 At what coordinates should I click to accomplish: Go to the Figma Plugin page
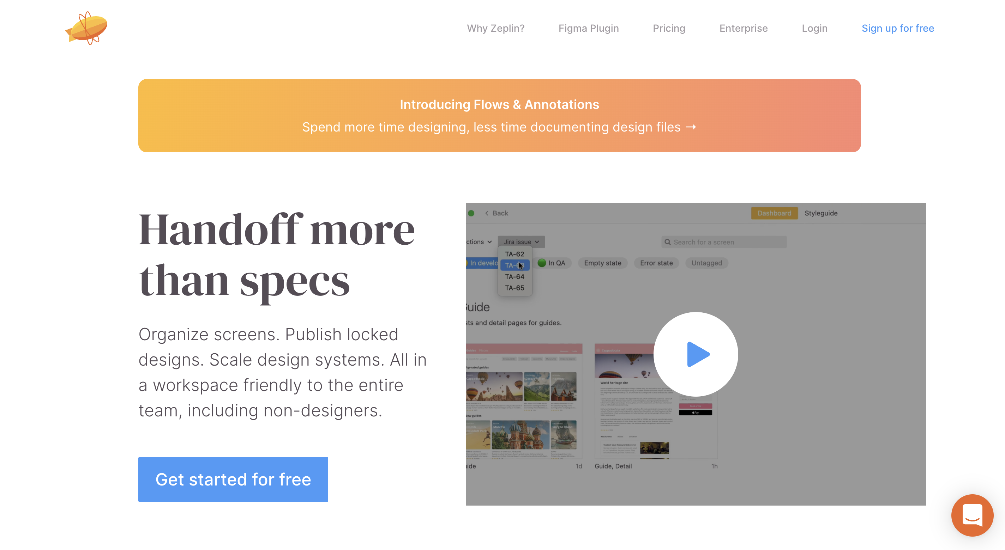point(588,28)
